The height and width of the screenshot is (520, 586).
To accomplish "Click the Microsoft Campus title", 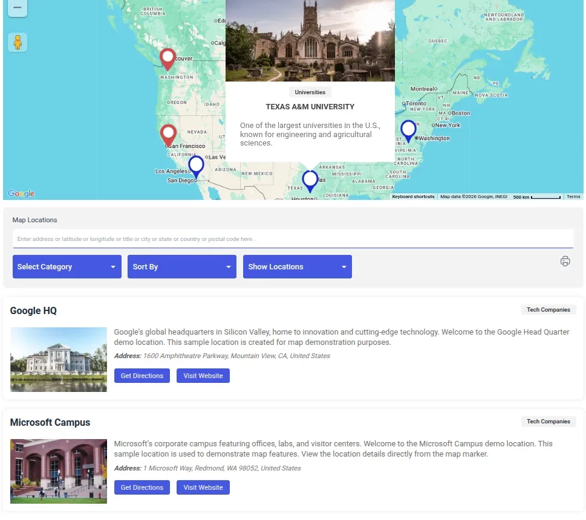I will pos(50,422).
